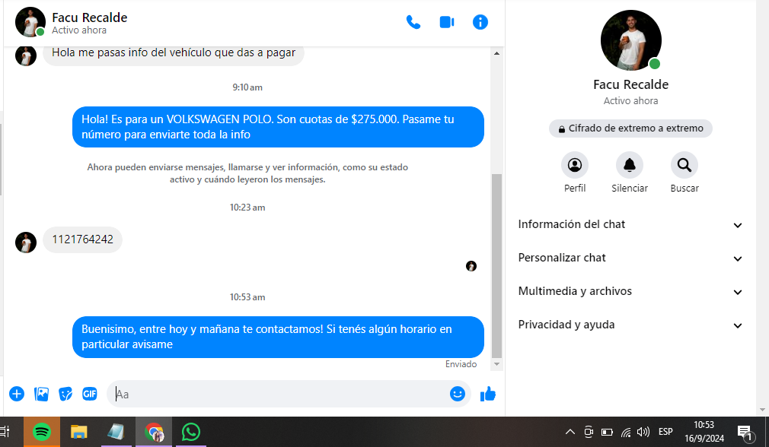Choose a sticker from sticker icon
769x447 pixels.
click(65, 394)
